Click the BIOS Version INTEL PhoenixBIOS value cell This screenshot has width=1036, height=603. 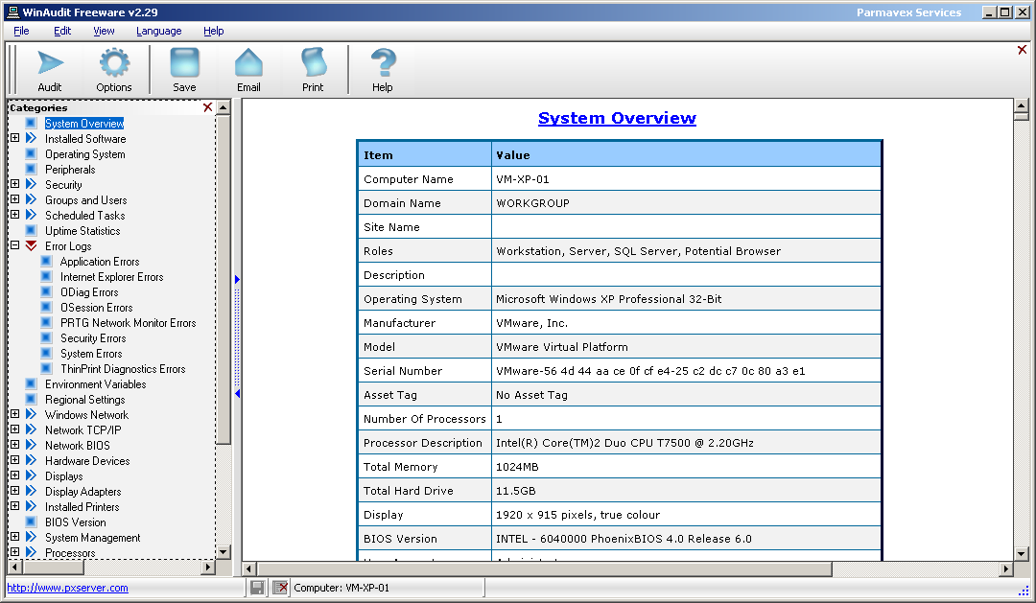click(686, 538)
